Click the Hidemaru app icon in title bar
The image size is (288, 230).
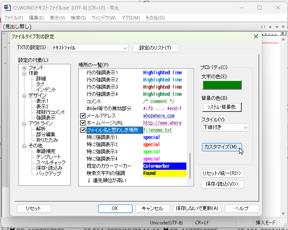pos(7,8)
